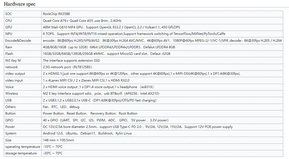
Task: Click the "40 x GPIO" description cell
Action: [x=106, y=120]
